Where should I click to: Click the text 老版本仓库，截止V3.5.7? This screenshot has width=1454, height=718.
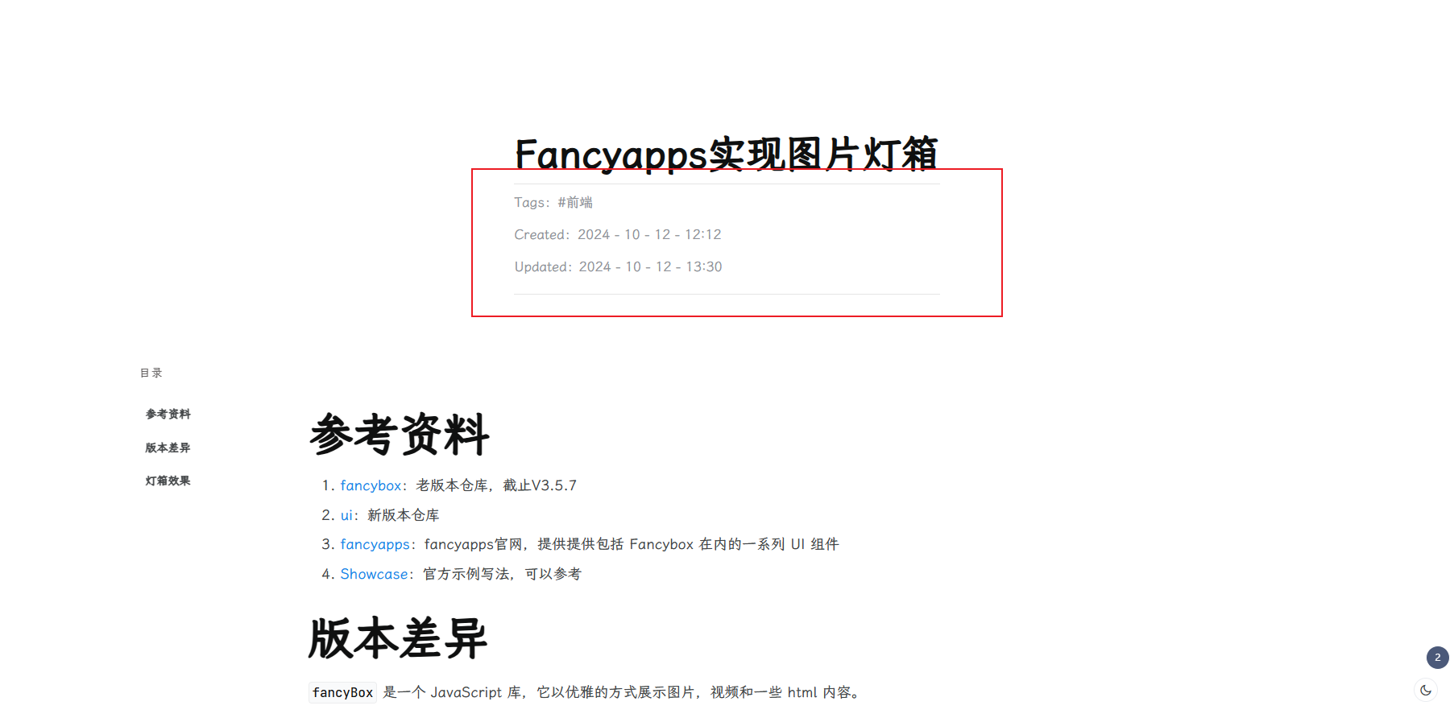(496, 485)
